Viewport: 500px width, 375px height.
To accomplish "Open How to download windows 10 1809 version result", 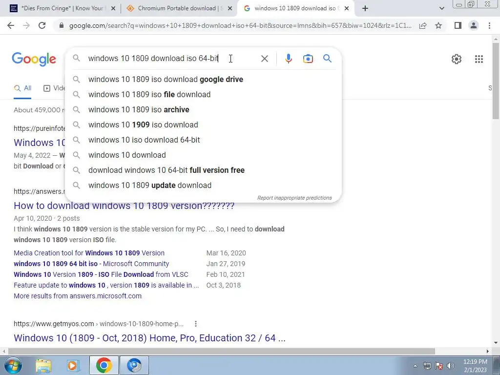I will click(x=124, y=206).
